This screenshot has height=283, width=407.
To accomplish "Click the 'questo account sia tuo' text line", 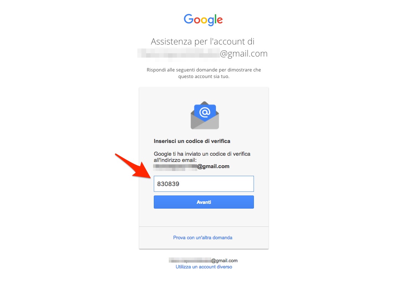I will [204, 77].
